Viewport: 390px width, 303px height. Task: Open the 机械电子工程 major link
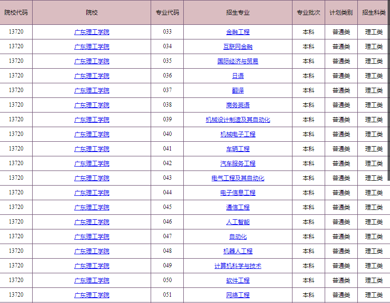click(238, 134)
